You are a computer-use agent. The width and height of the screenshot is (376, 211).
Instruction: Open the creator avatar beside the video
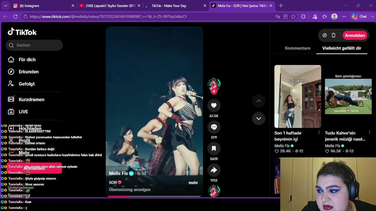click(214, 84)
